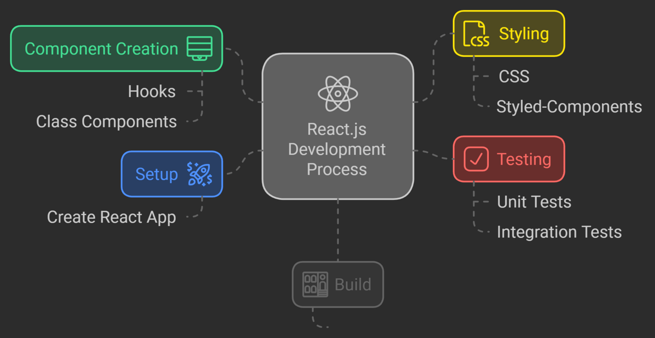The height and width of the screenshot is (338, 655).
Task: Select the Styling label in yellow node
Action: (x=524, y=33)
